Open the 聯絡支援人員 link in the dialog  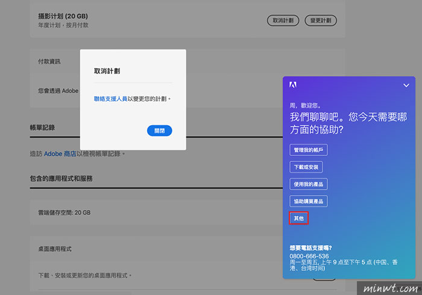[x=110, y=99]
